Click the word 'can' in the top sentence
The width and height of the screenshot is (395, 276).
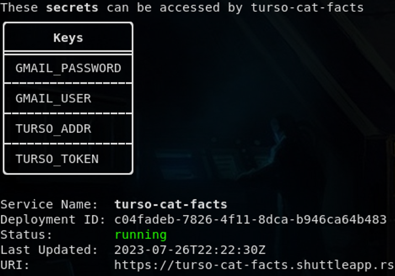(x=117, y=8)
